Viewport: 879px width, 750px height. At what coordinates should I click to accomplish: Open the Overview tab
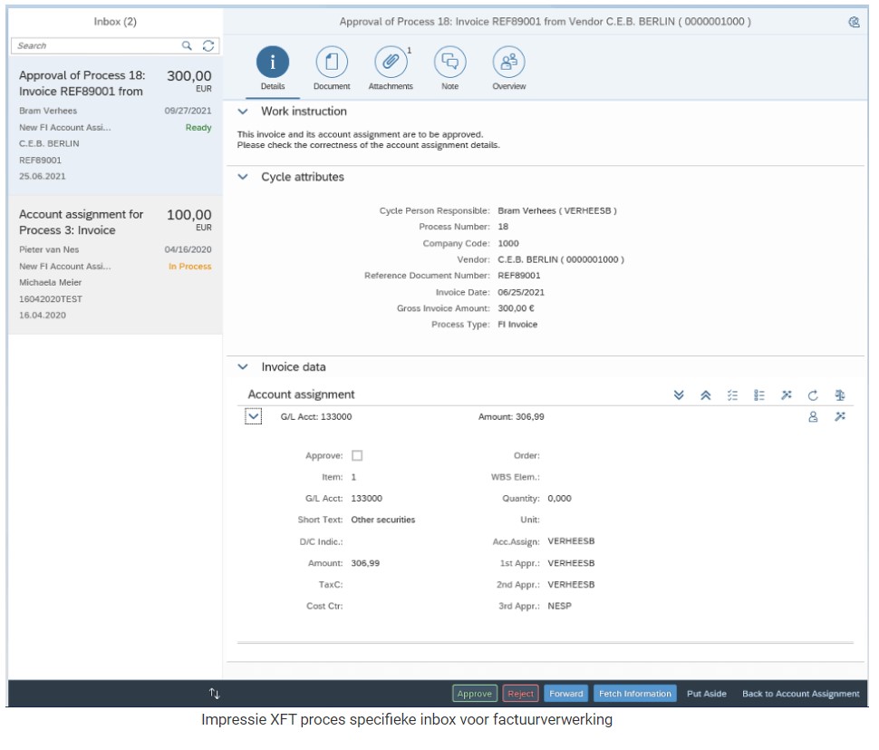tap(509, 62)
